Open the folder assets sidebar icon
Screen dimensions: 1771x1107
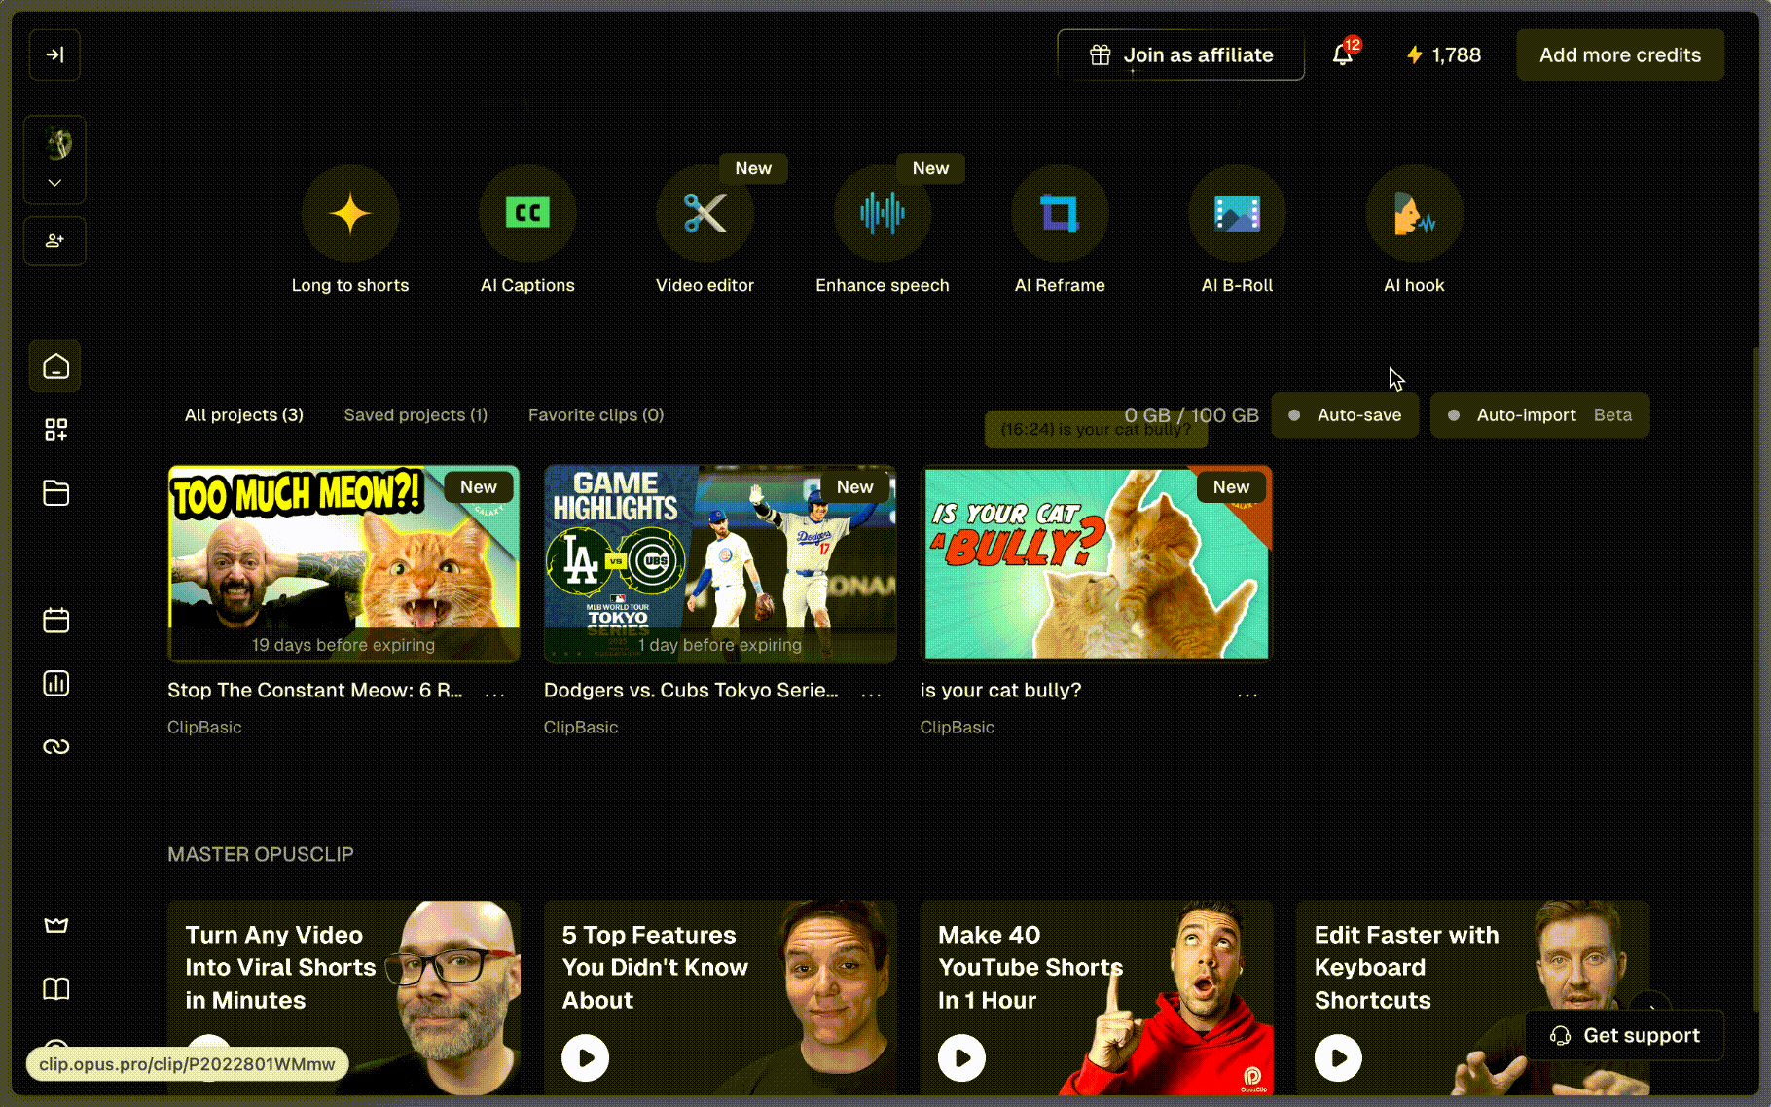point(55,493)
